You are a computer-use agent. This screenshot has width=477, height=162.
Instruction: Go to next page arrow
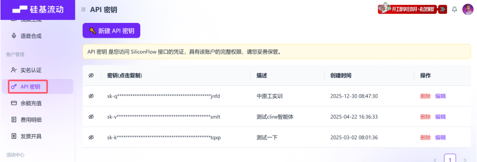click(x=464, y=160)
